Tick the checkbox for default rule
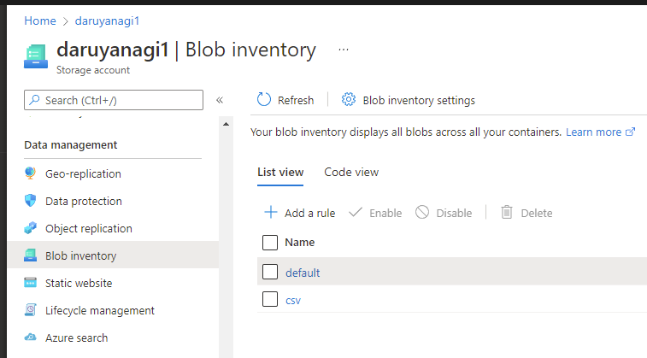This screenshot has height=358, width=647. pyautogui.click(x=270, y=272)
